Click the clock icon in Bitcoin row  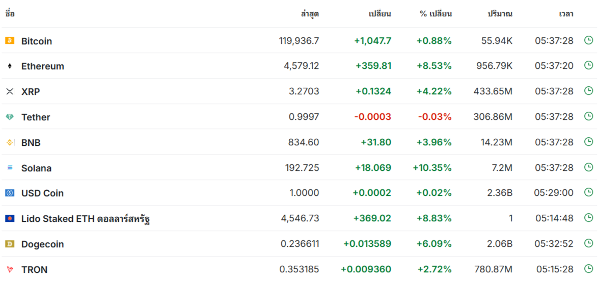588,40
